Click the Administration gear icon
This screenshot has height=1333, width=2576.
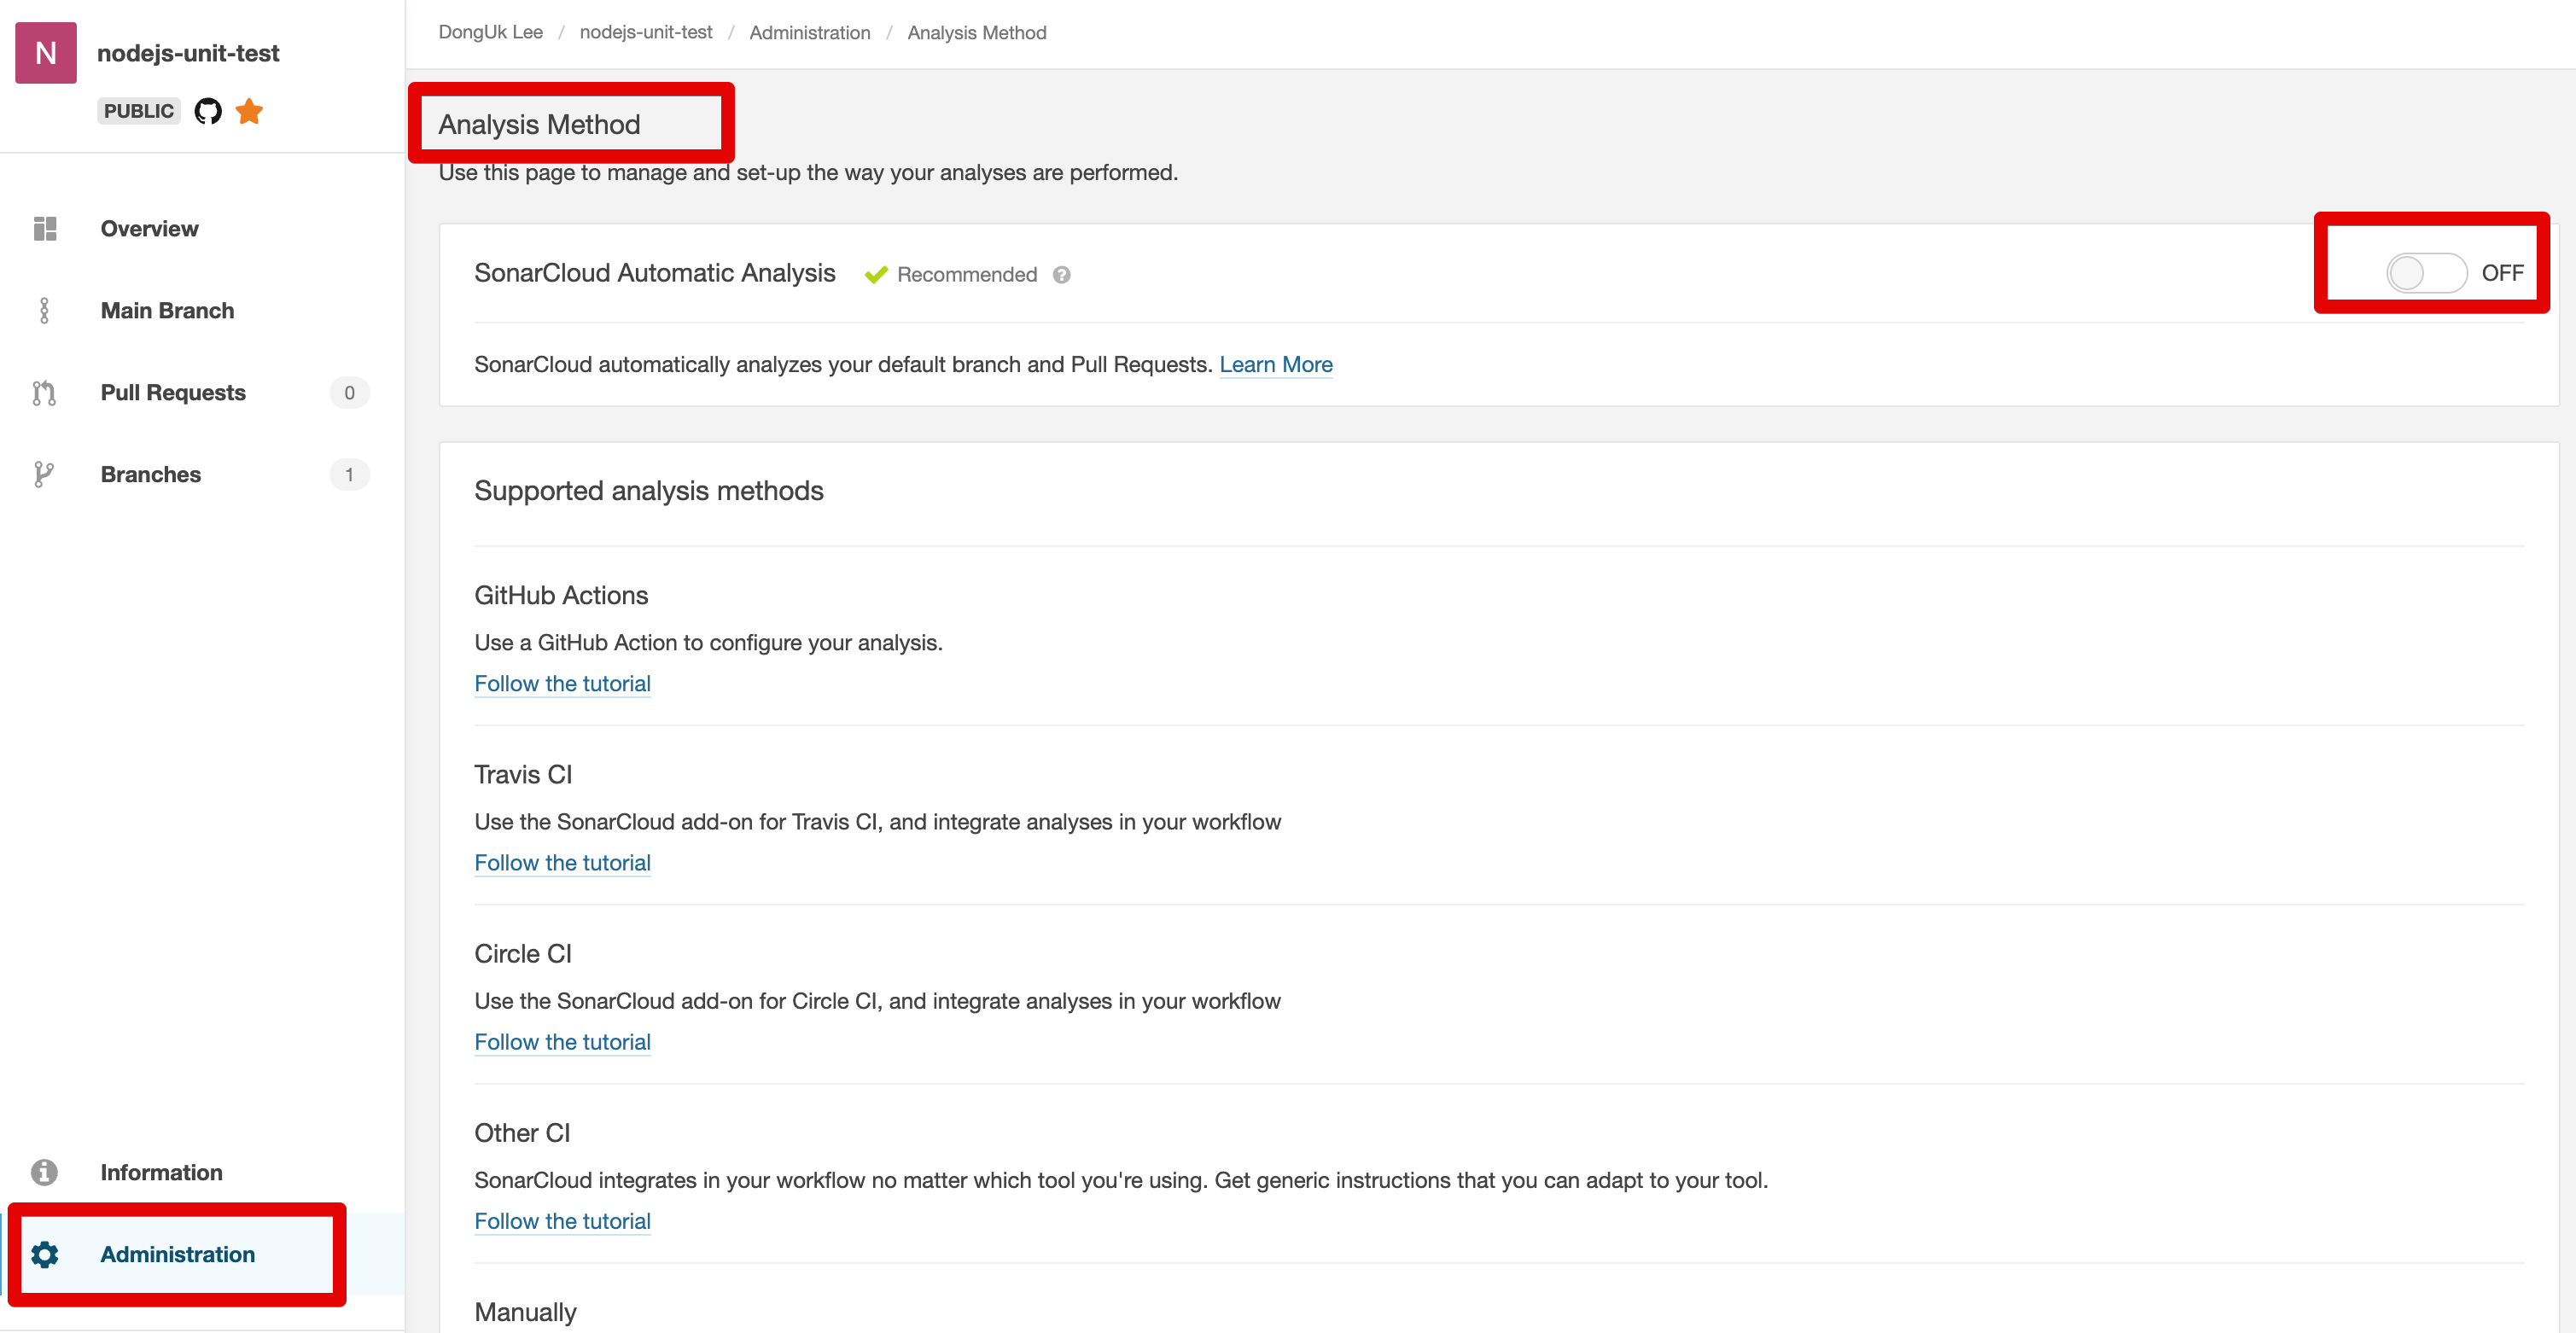pyautogui.click(x=45, y=1254)
